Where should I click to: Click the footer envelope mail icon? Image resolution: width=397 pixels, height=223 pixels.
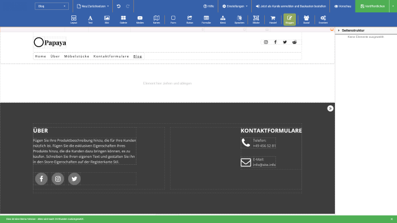click(246, 162)
